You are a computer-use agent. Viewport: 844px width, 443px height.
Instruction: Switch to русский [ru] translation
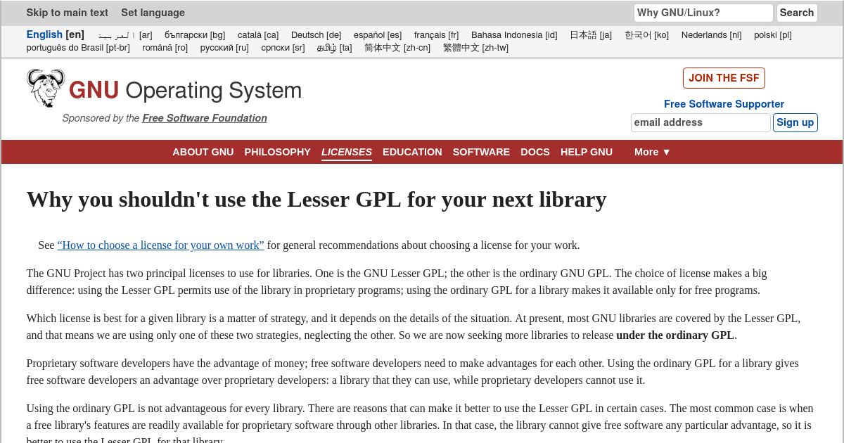(224, 48)
